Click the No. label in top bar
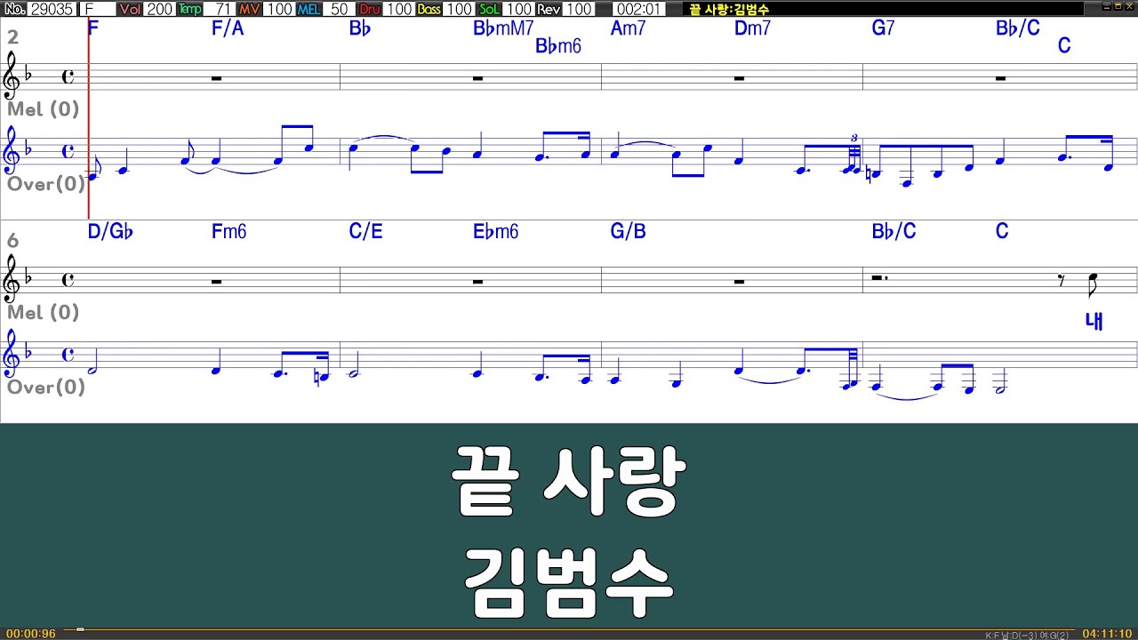This screenshot has height=640, width=1138. (x=14, y=9)
